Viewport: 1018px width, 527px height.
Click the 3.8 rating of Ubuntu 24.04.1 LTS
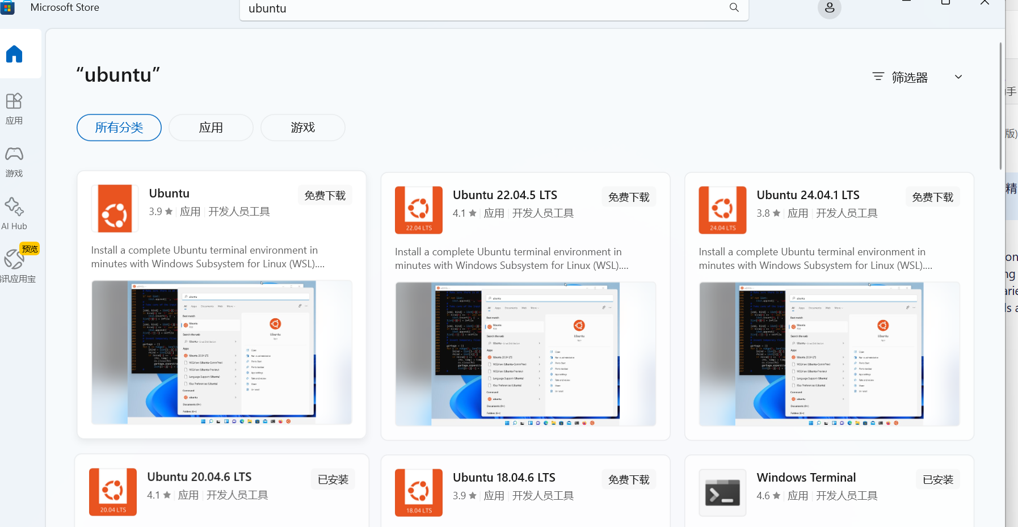coord(768,213)
